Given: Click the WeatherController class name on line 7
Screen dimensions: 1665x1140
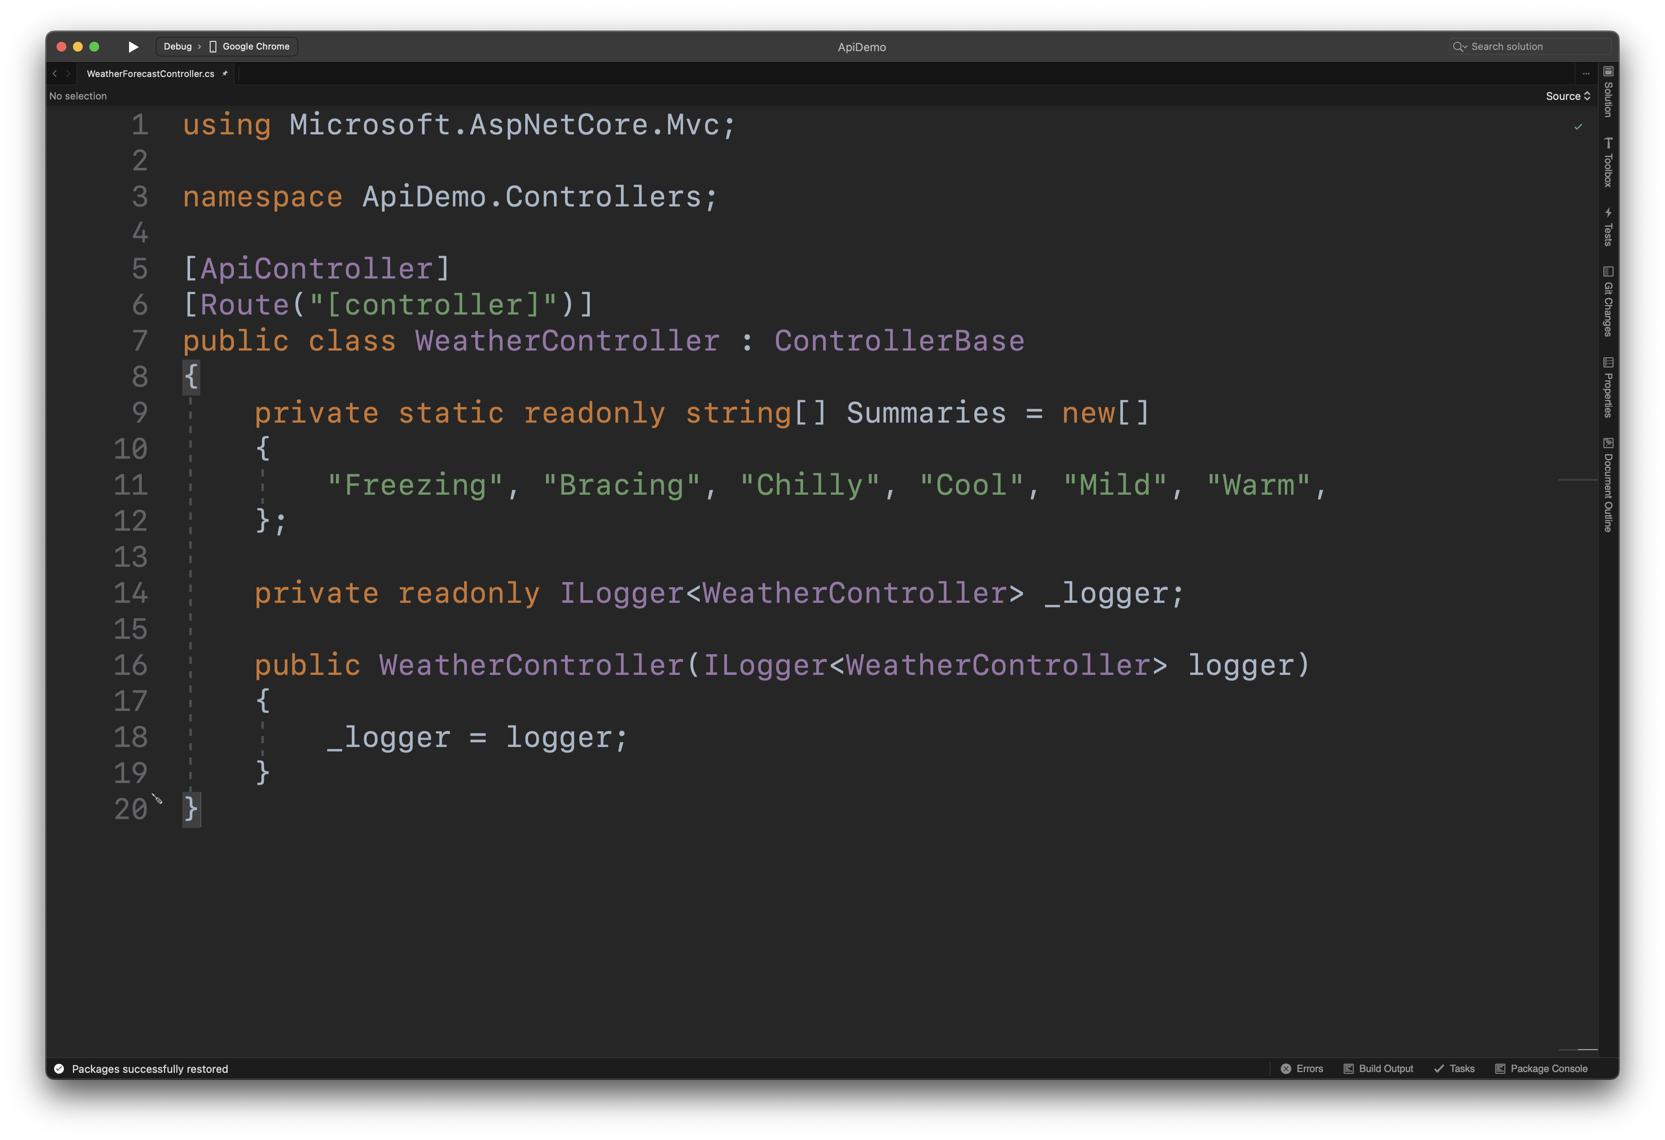Looking at the screenshot, I should tap(567, 341).
